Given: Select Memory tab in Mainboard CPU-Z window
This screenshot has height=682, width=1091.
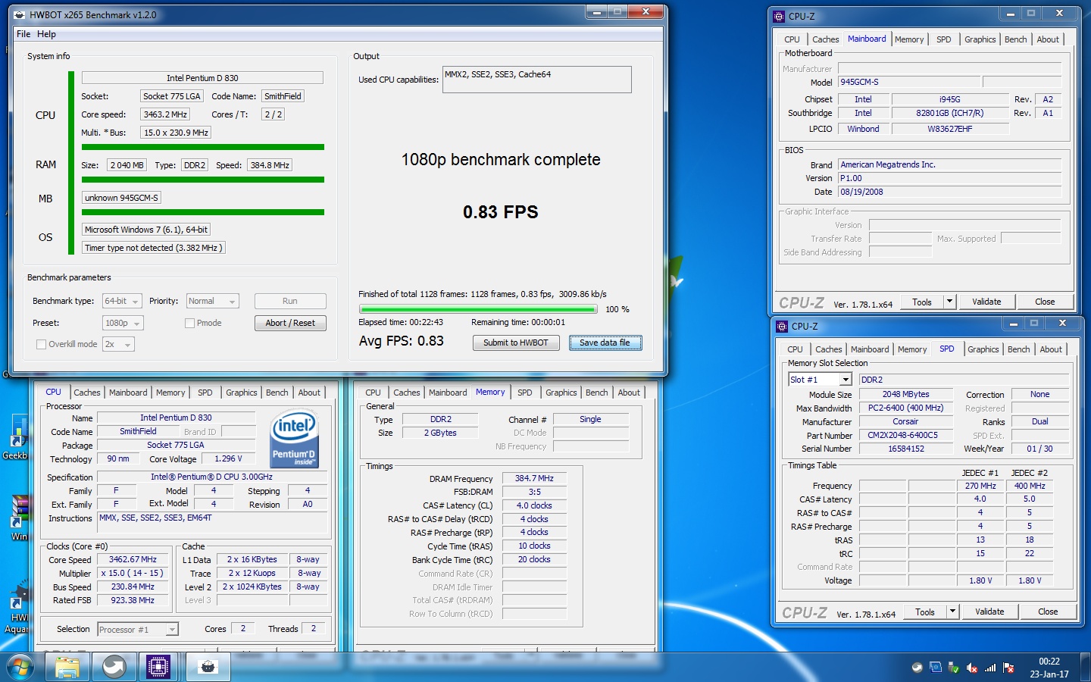Looking at the screenshot, I should [x=909, y=39].
